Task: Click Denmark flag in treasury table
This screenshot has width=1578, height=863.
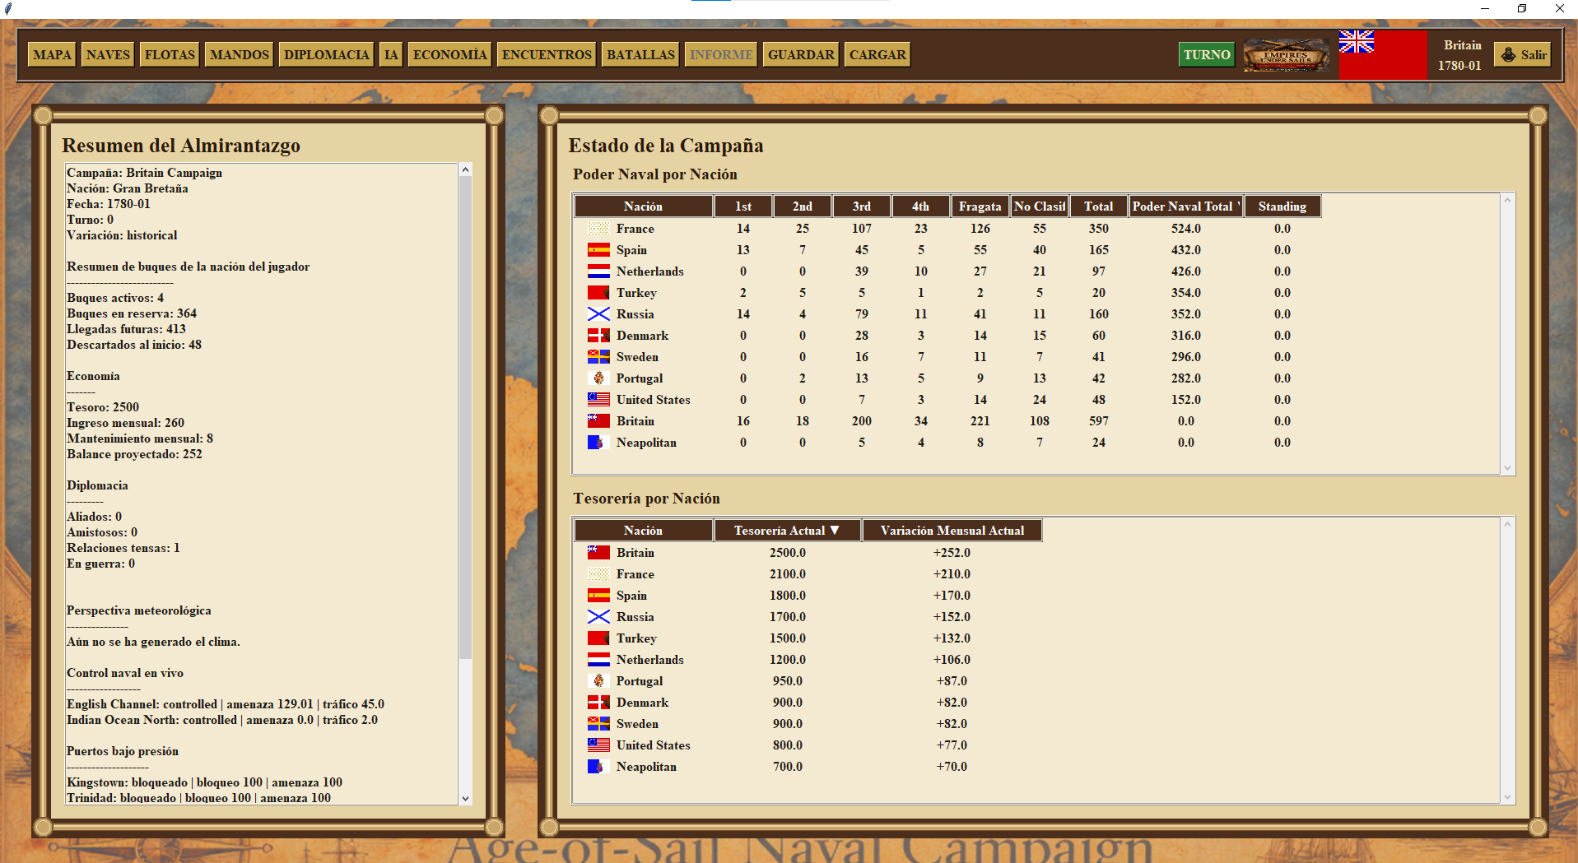Action: pos(598,703)
